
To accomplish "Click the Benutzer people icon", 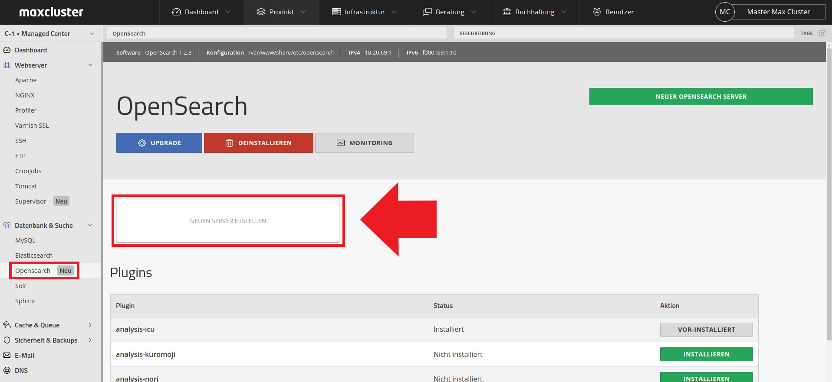I will tap(597, 12).
